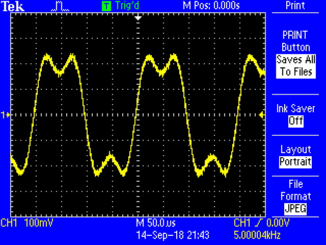The width and height of the screenshot is (326, 245).
Task: Click the Tek logo in the corner
Action: pyautogui.click(x=10, y=6)
